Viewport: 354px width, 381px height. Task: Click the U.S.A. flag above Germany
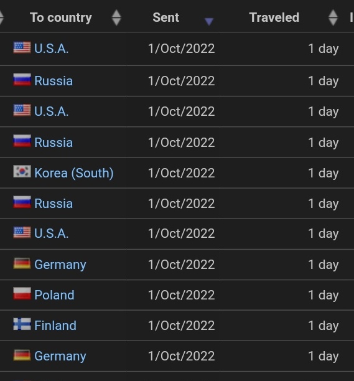click(x=22, y=233)
